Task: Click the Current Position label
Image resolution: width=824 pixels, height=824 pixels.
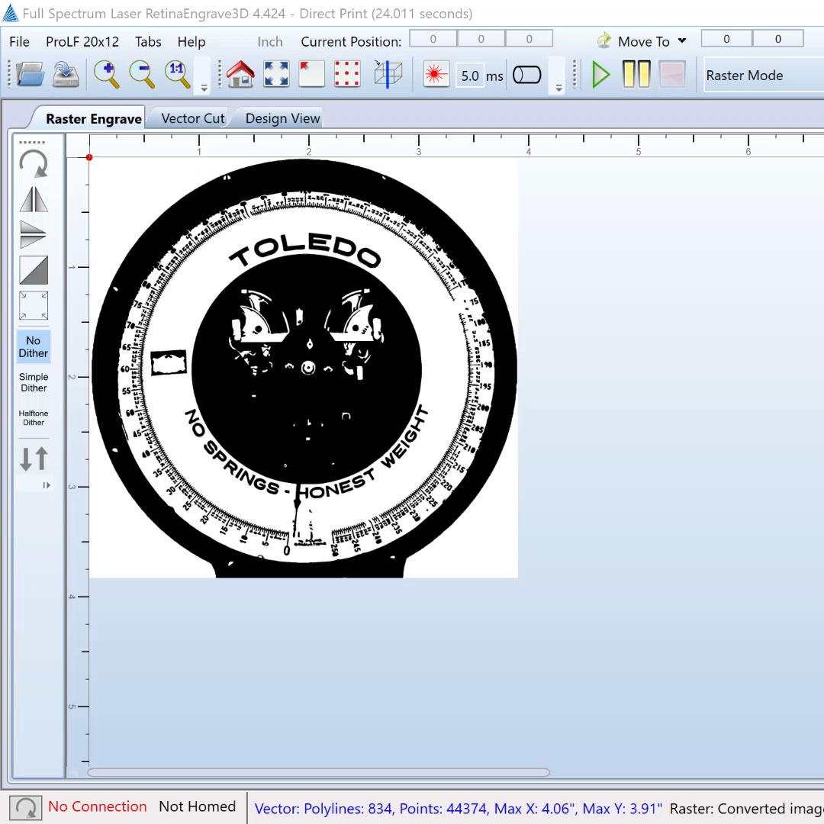Action: [351, 41]
